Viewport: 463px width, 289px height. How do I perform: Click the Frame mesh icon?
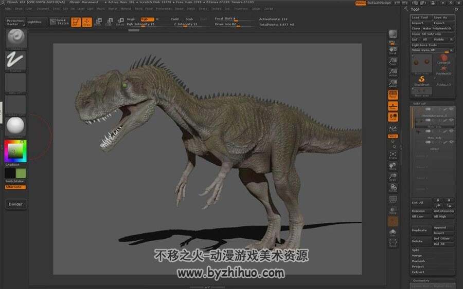(393, 155)
